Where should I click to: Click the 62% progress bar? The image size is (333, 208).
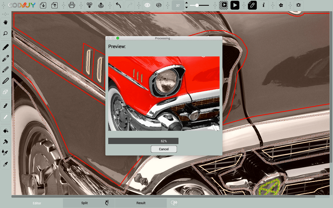(x=143, y=141)
